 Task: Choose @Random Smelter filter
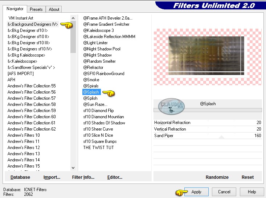click(99, 61)
